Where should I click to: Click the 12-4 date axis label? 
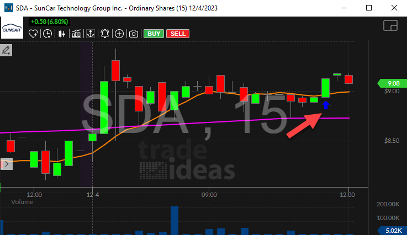click(x=93, y=195)
